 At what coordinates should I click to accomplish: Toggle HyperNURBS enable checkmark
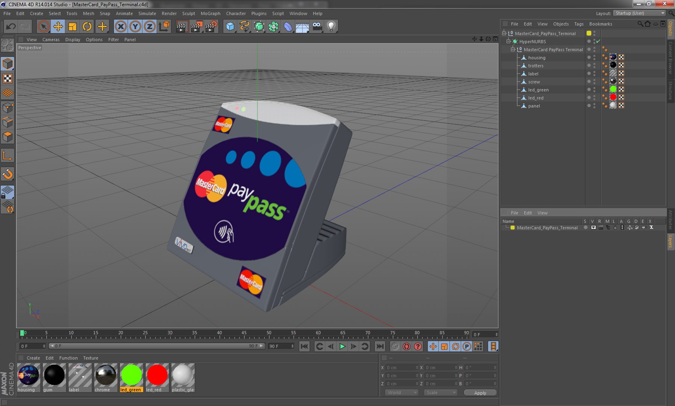(598, 41)
